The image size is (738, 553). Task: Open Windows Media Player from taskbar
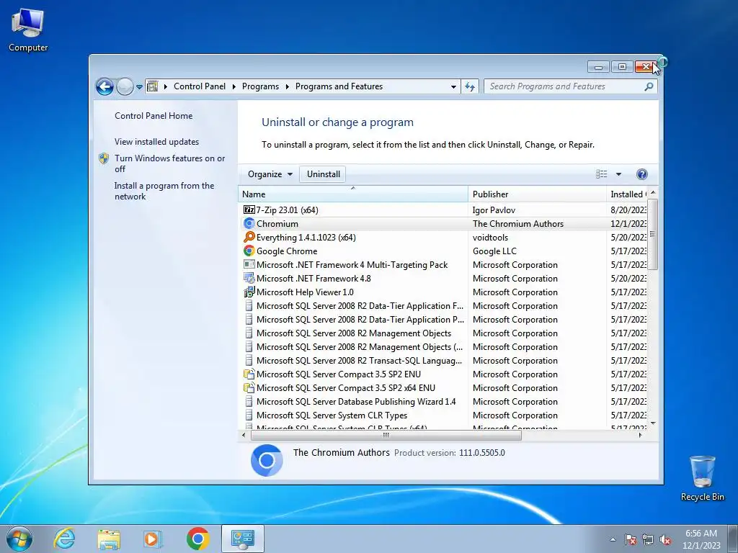[x=152, y=539]
